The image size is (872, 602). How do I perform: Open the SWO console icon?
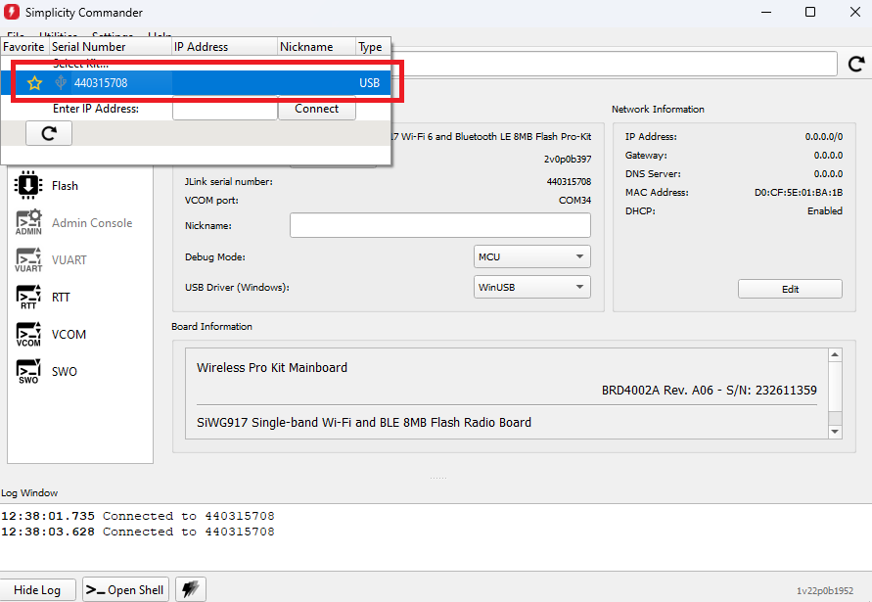coord(28,371)
